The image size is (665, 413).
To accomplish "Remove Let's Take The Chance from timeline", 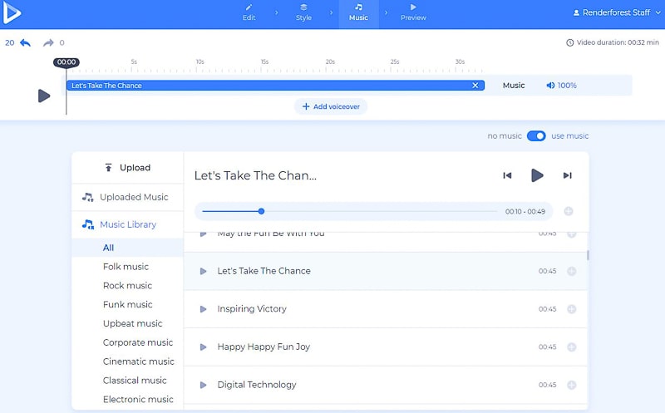I will click(475, 86).
